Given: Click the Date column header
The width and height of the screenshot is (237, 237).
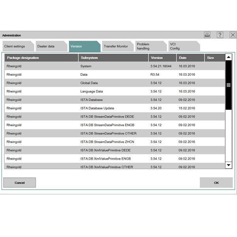Looking at the screenshot, I should [x=190, y=58].
